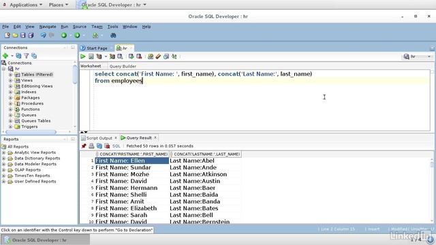Click the Open folder icon in main toolbar

click(x=15, y=35)
